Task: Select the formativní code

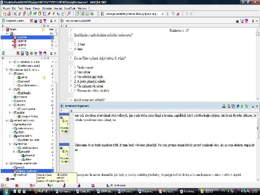Action: pos(30,155)
